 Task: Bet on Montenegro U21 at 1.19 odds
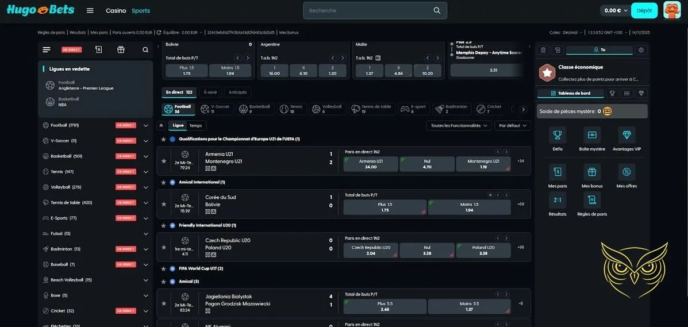(x=482, y=164)
